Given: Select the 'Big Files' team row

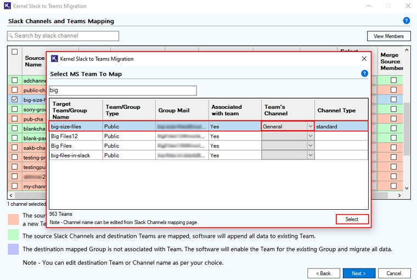Looking at the screenshot, I should (208, 145).
